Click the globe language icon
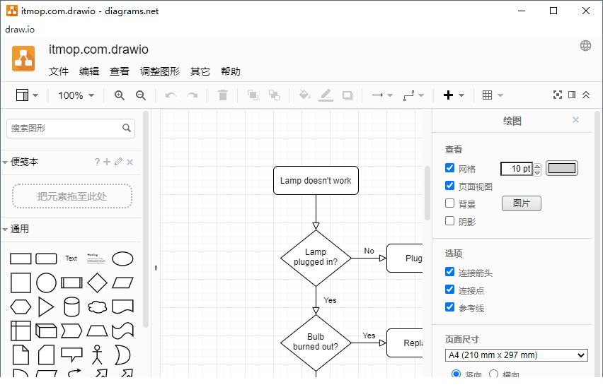The height and width of the screenshot is (392, 603). (585, 46)
